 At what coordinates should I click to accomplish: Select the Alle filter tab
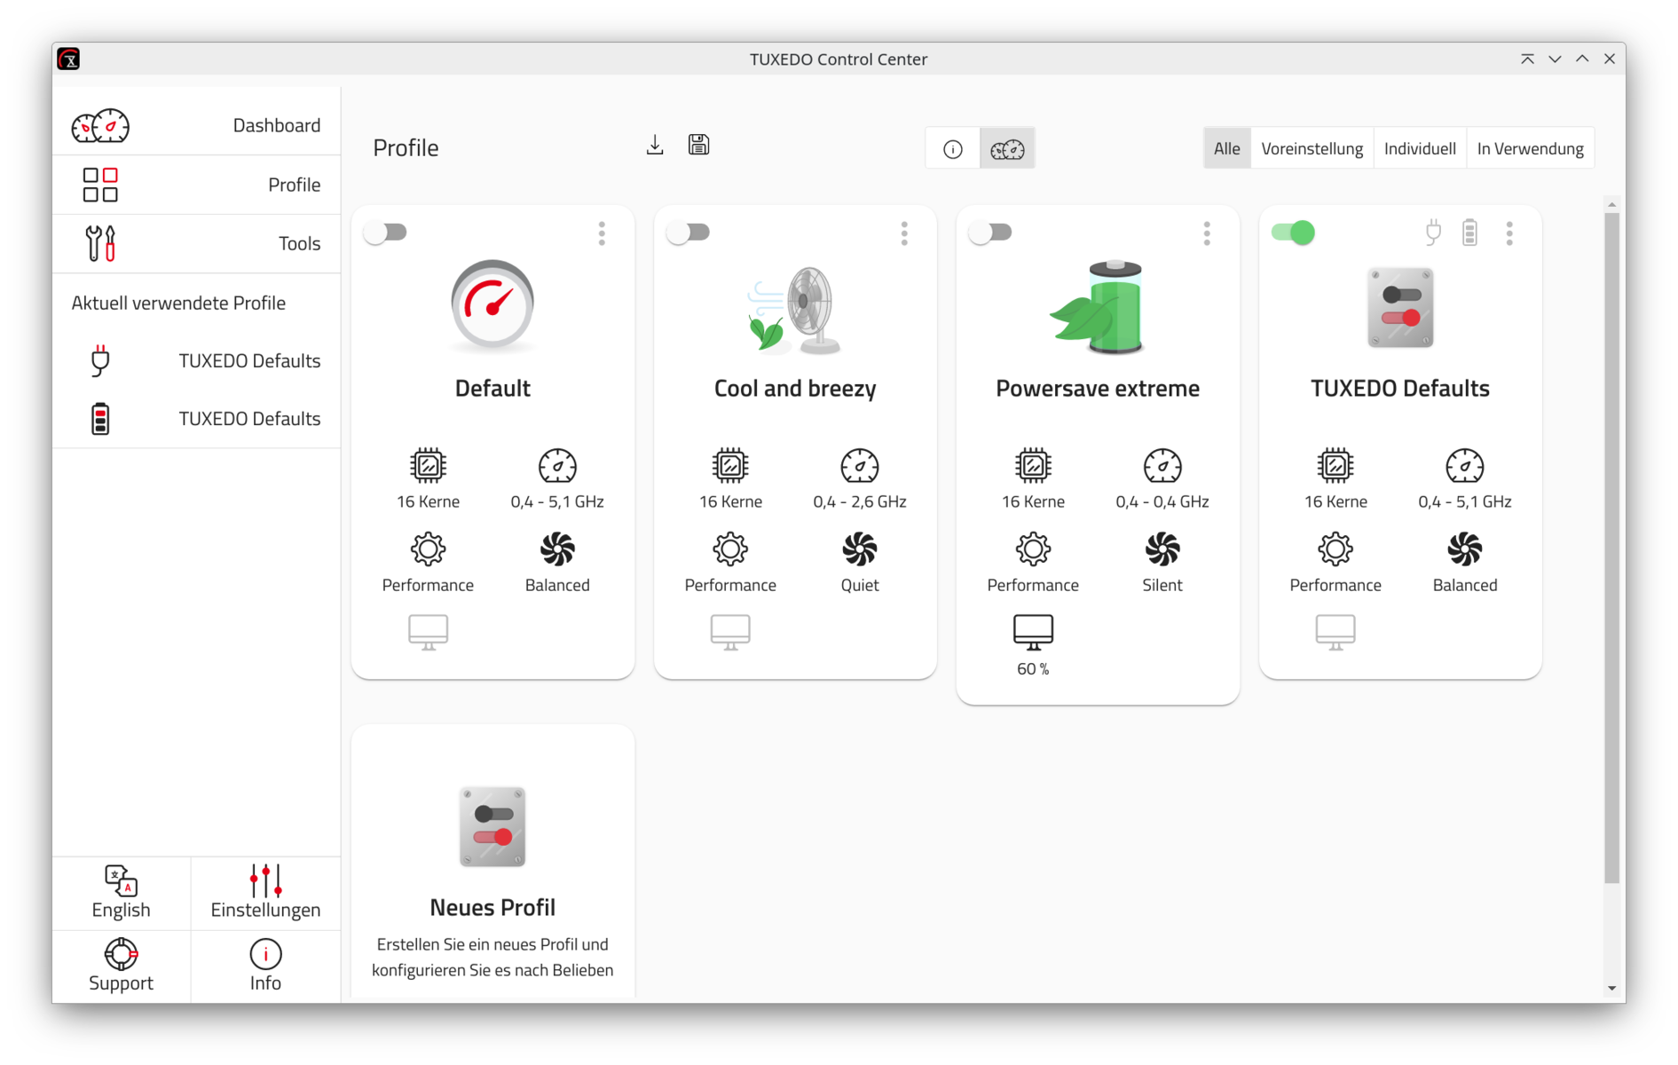tap(1227, 148)
